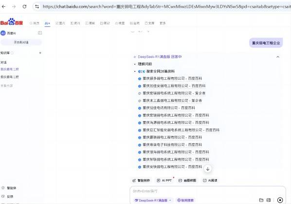Open source 重庆宏瑞弱电系统工程有限公司 - 爱企查
This screenshot has width=291, height=204.
(174, 93)
